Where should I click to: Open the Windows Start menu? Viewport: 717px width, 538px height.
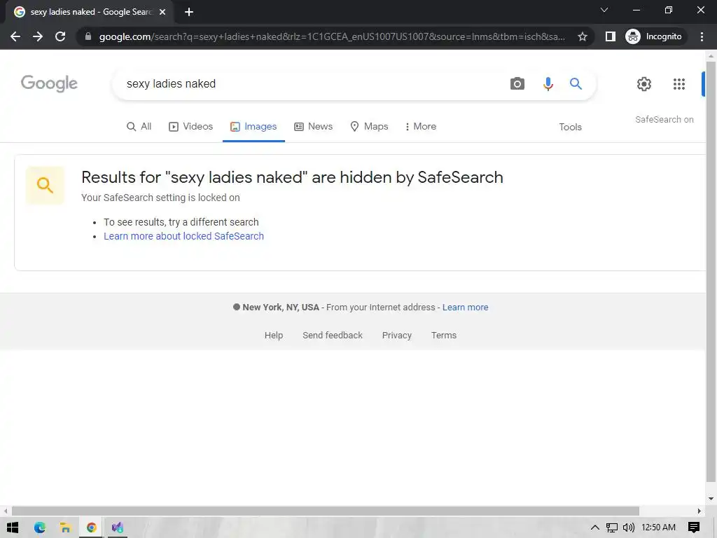point(13,527)
